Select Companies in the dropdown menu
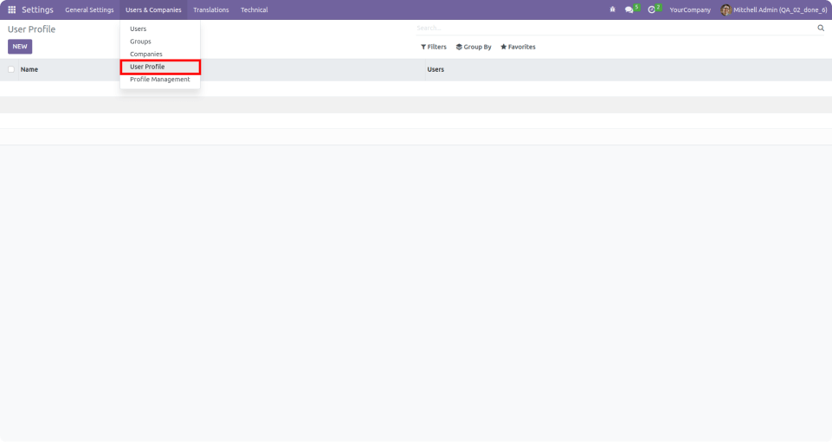Viewport: 832px width, 442px height. (145, 54)
